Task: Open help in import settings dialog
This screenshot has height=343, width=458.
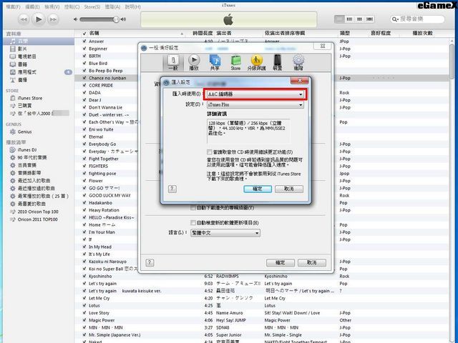Action: (172, 189)
